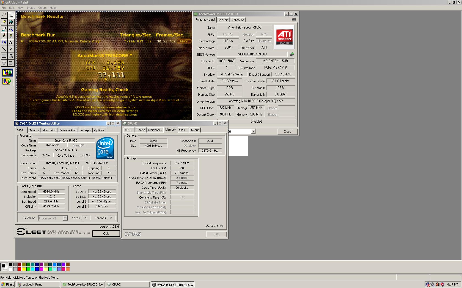Pick the bright green color swatch
This screenshot has height=288, width=462.
(x=28, y=269)
